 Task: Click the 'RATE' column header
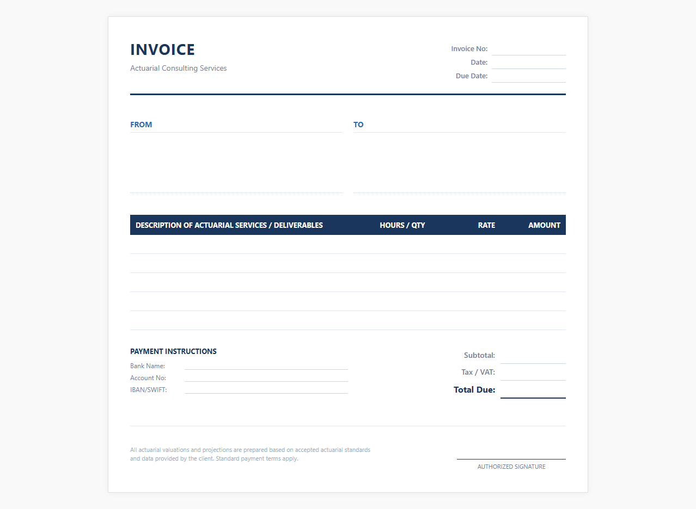(486, 225)
